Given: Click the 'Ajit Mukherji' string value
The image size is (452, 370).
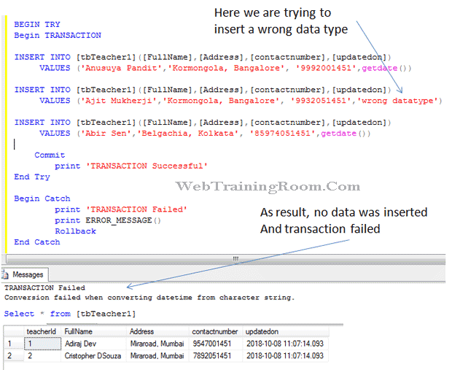Looking at the screenshot, I should click(120, 101).
